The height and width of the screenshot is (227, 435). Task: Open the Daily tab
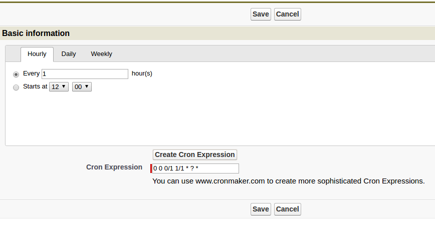(x=69, y=54)
